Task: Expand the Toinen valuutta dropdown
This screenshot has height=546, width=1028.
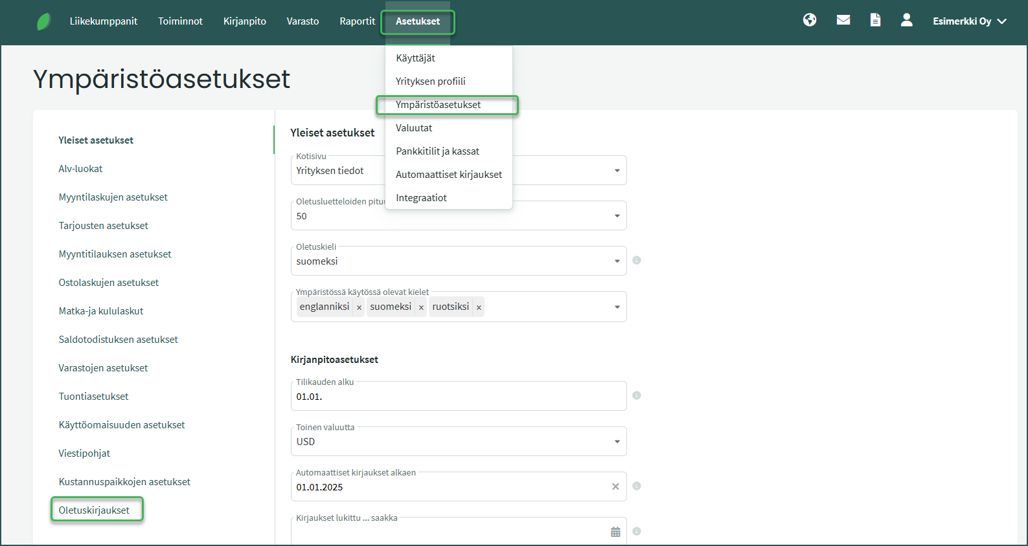Action: point(617,442)
